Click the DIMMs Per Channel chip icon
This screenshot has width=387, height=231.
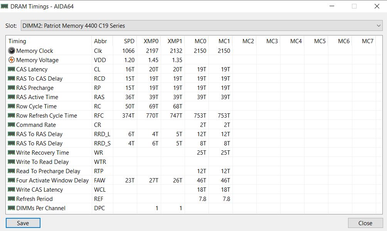[x=11, y=208]
